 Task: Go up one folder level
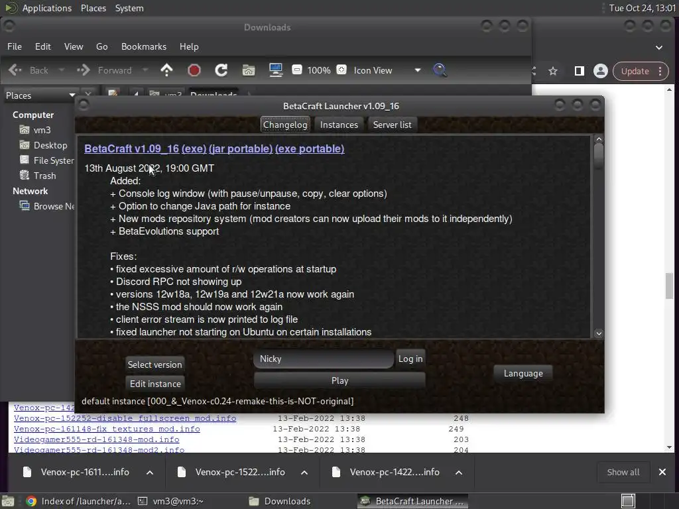click(x=166, y=70)
